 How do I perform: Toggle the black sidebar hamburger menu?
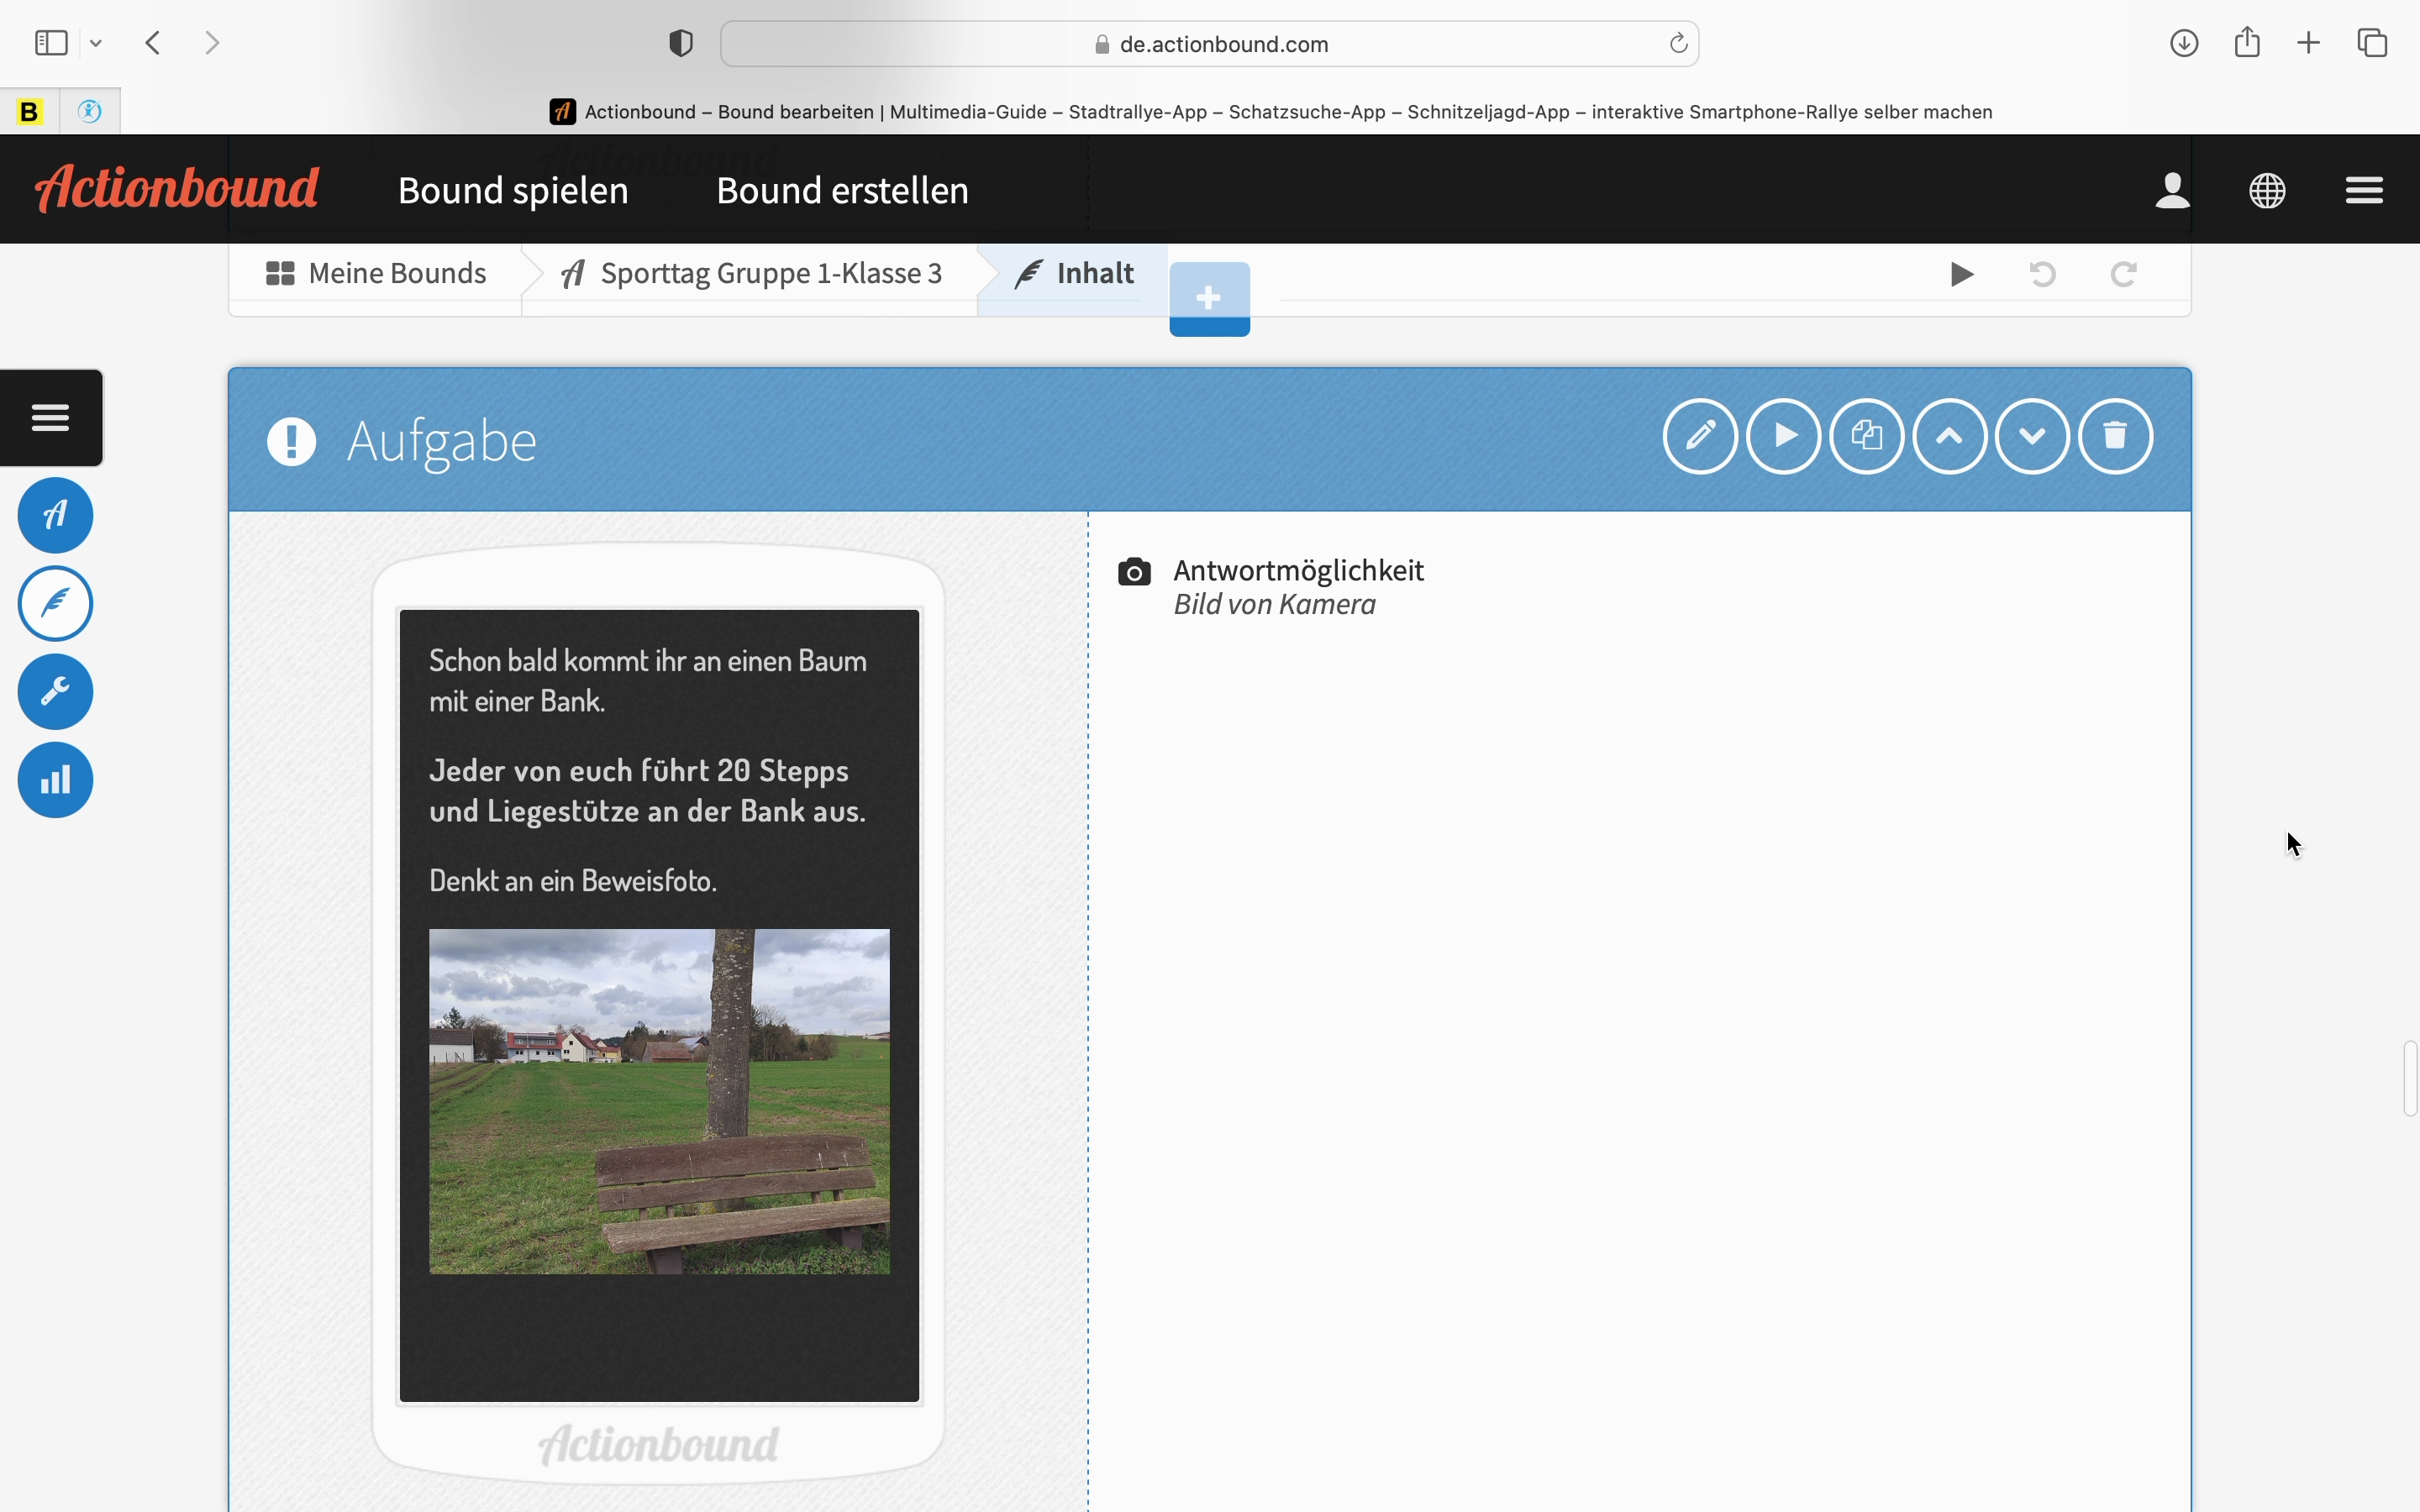[x=51, y=417]
